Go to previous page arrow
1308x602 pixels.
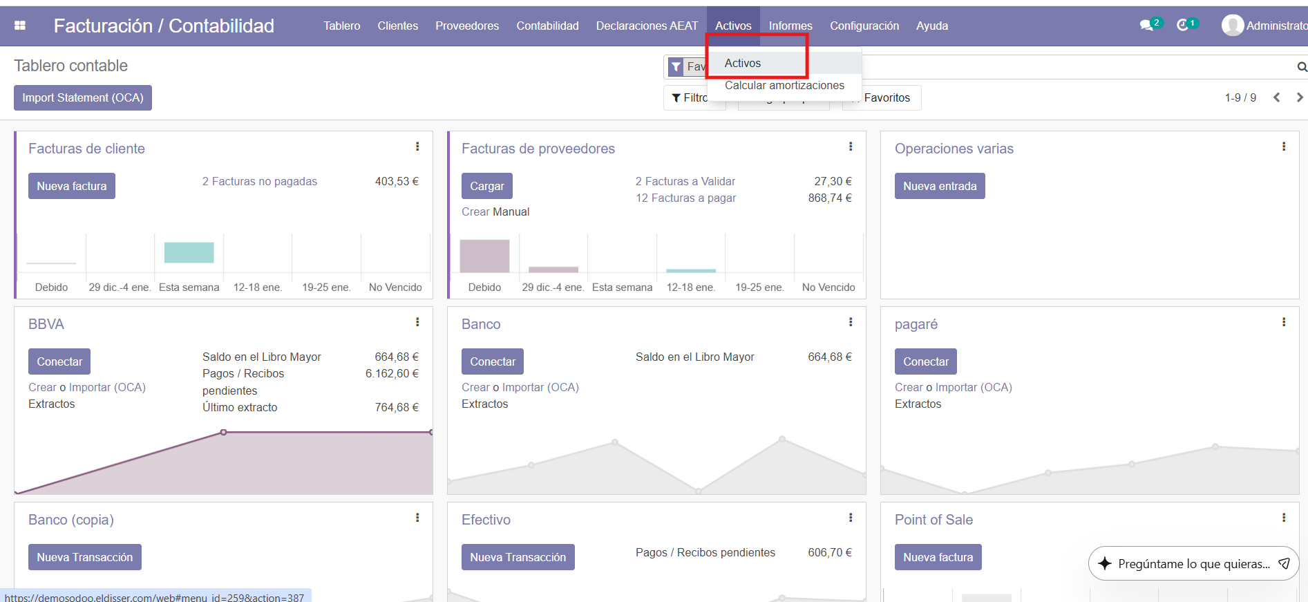[1277, 97]
